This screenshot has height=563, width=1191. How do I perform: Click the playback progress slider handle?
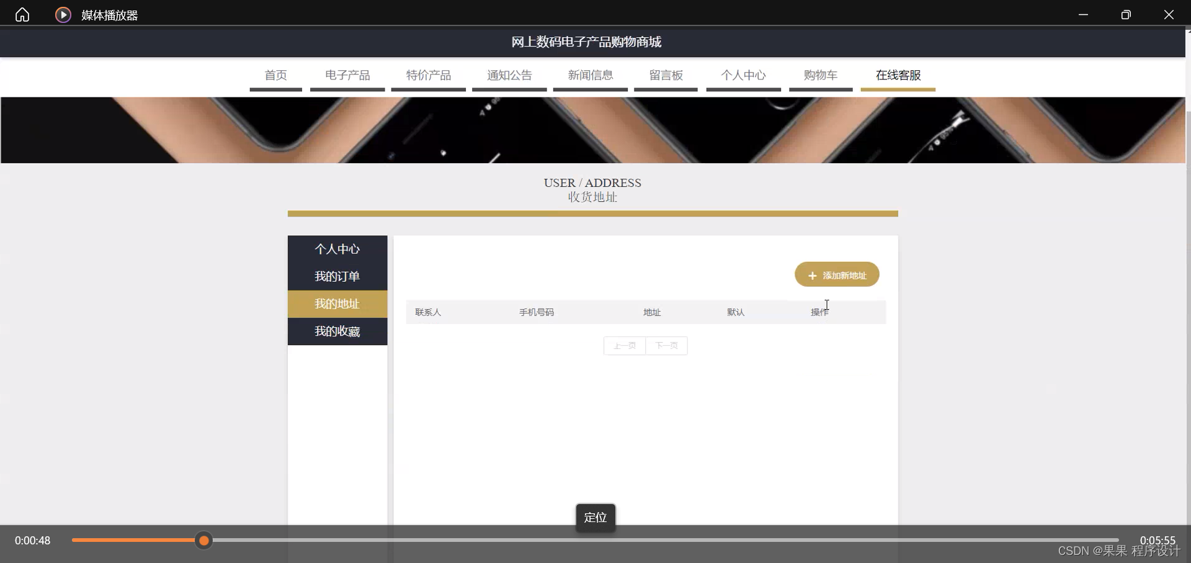[204, 541]
